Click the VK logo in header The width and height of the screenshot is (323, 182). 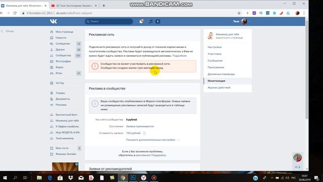53,21
